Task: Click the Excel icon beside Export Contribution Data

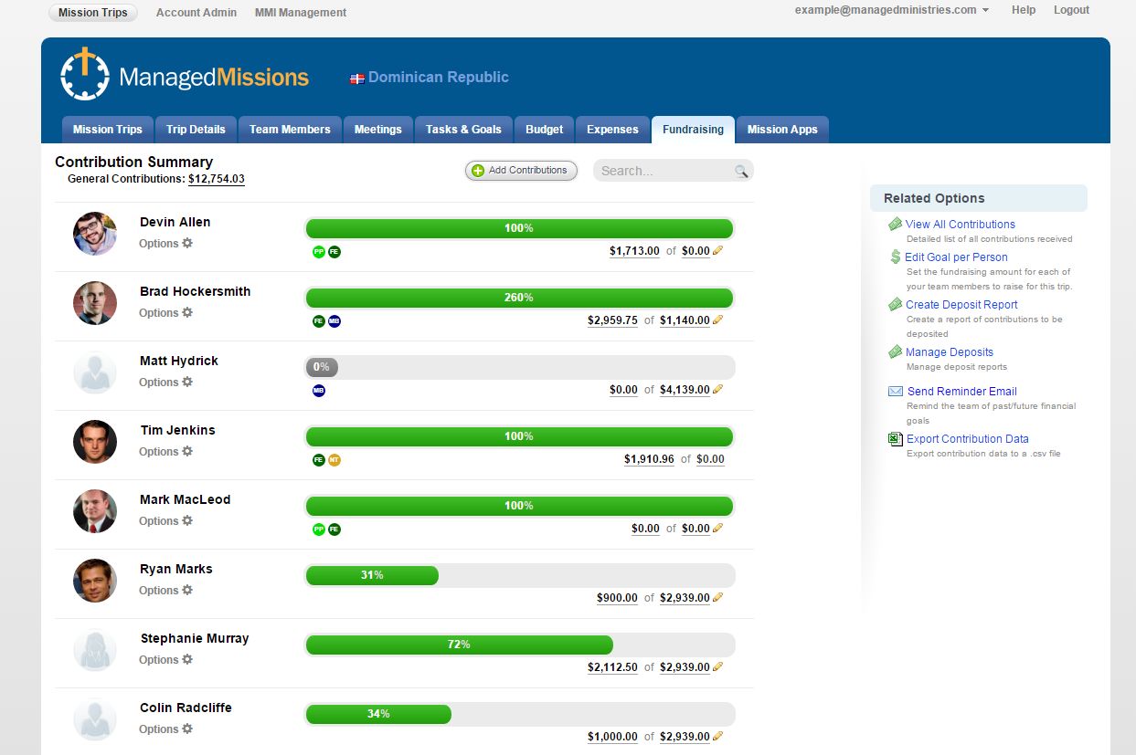Action: [x=895, y=438]
